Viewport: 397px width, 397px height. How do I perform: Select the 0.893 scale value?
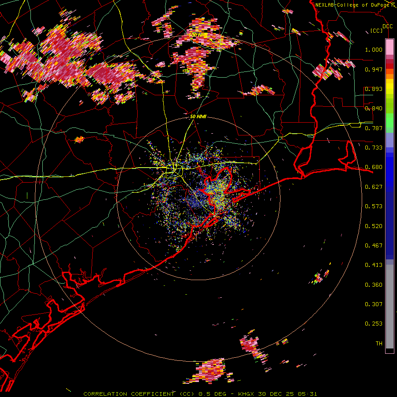point(374,89)
